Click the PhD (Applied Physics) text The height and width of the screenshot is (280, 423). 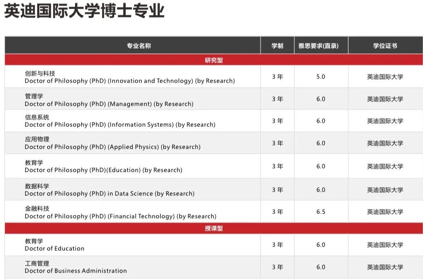tap(113, 147)
